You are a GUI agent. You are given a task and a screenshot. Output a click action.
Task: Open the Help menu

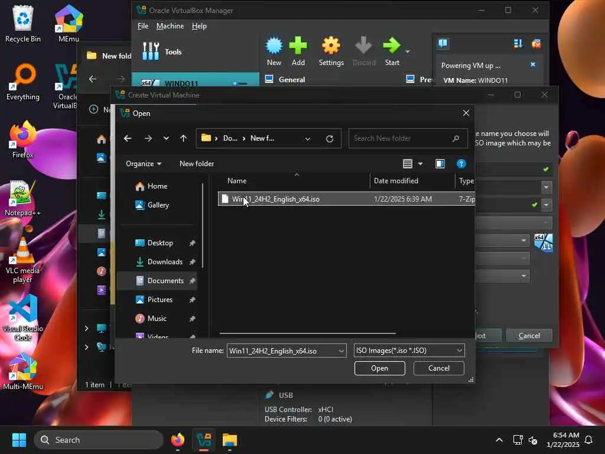click(x=199, y=26)
